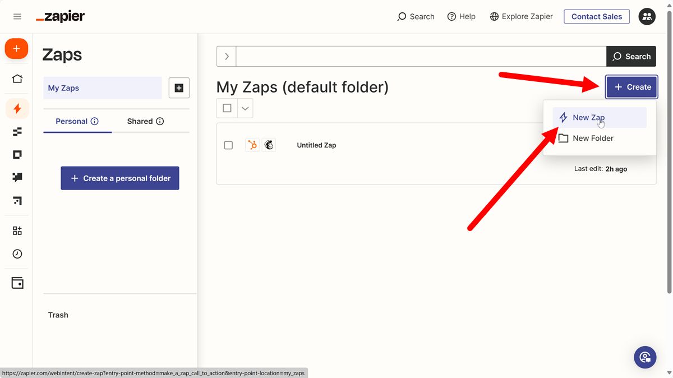Select the Tables icon in the sidebar

click(x=16, y=131)
